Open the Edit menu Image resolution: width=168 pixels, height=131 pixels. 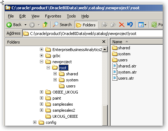[22, 16]
